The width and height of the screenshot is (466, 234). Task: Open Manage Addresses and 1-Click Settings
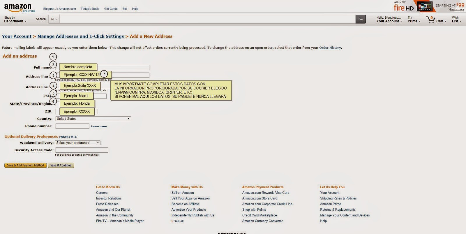pyautogui.click(x=81, y=36)
